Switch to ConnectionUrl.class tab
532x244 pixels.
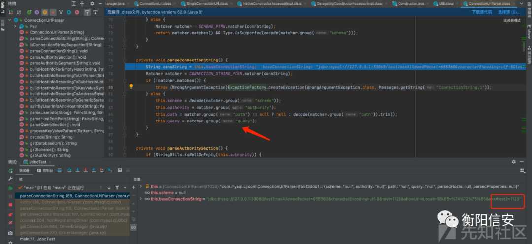(x=155, y=4)
